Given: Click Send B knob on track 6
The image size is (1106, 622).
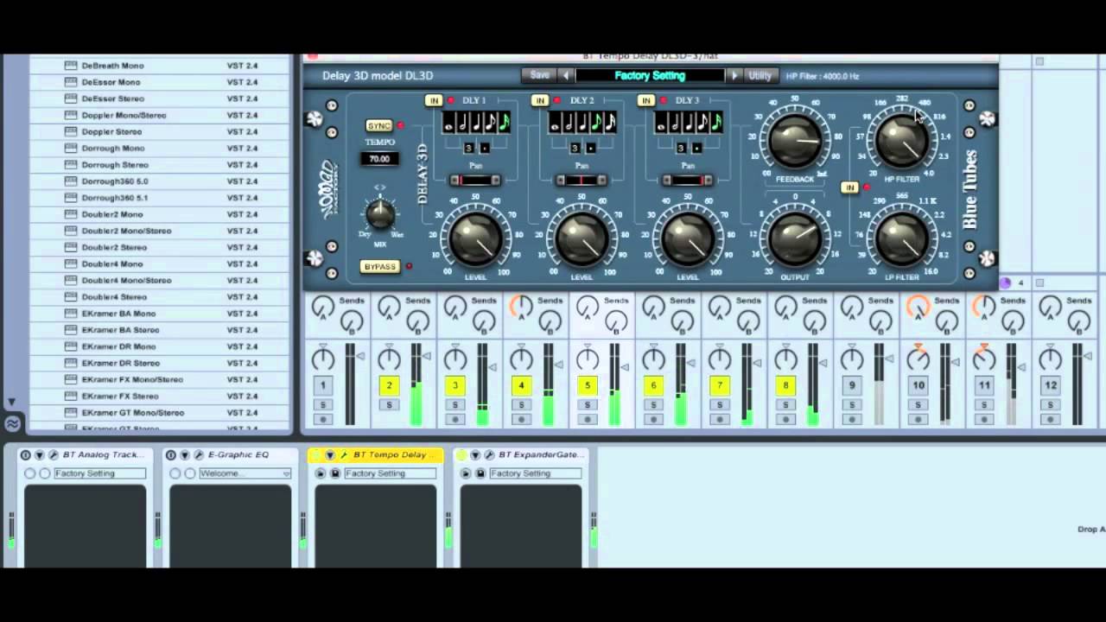Looking at the screenshot, I should click(683, 322).
